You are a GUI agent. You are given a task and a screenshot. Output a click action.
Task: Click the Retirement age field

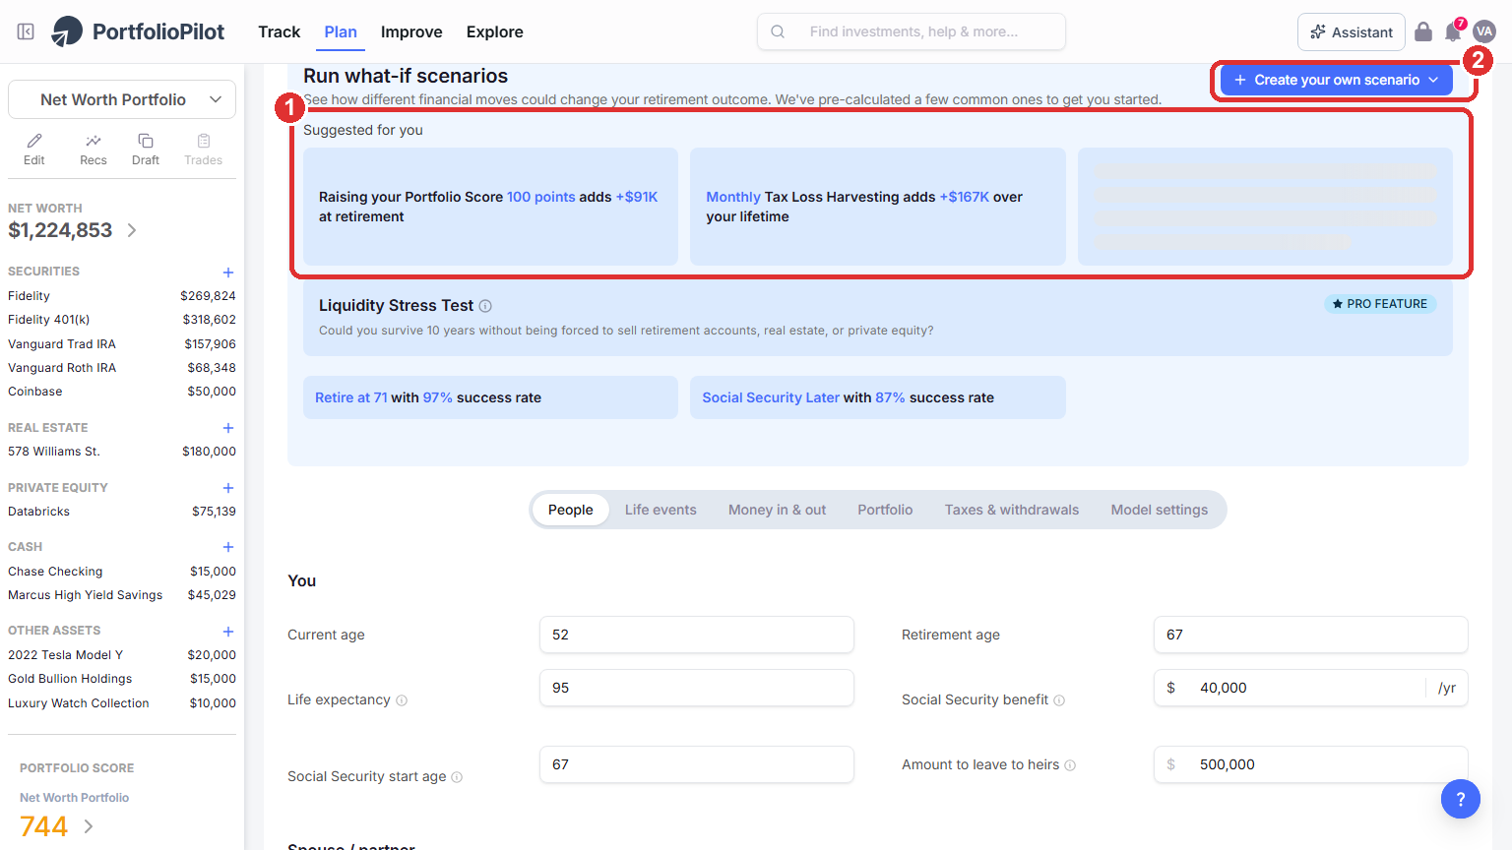pos(1311,635)
